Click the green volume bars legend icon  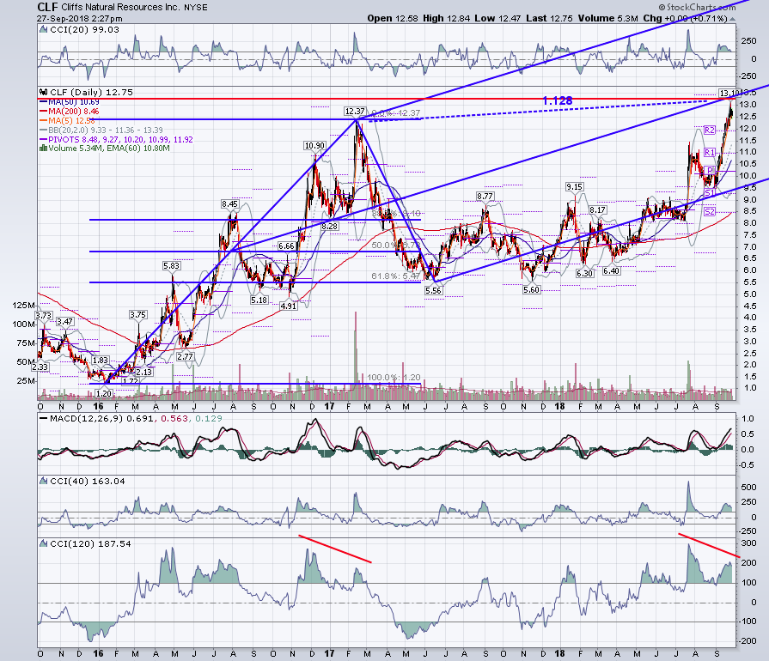point(44,148)
